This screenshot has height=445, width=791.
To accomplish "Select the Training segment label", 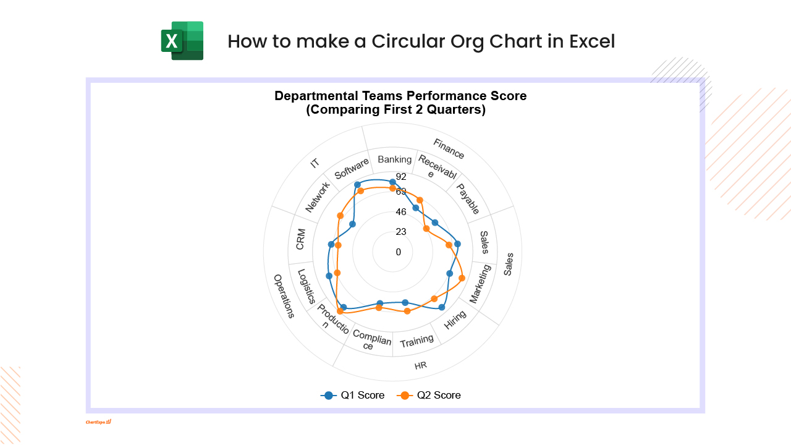I will pos(417,341).
